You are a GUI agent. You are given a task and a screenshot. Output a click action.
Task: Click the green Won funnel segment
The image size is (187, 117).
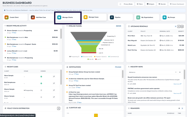tap(89, 49)
